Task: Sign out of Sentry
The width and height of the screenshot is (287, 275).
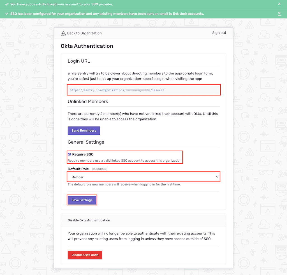Action: click(219, 33)
